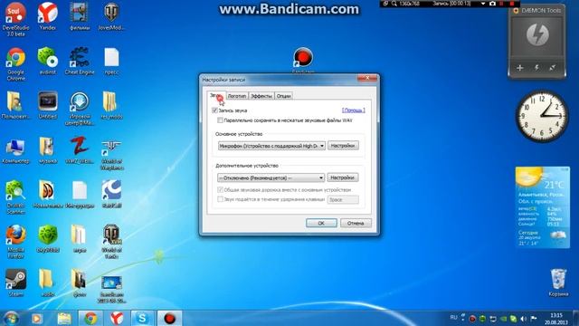Switch to the Опции tab
The width and height of the screenshot is (579, 326).
click(283, 96)
